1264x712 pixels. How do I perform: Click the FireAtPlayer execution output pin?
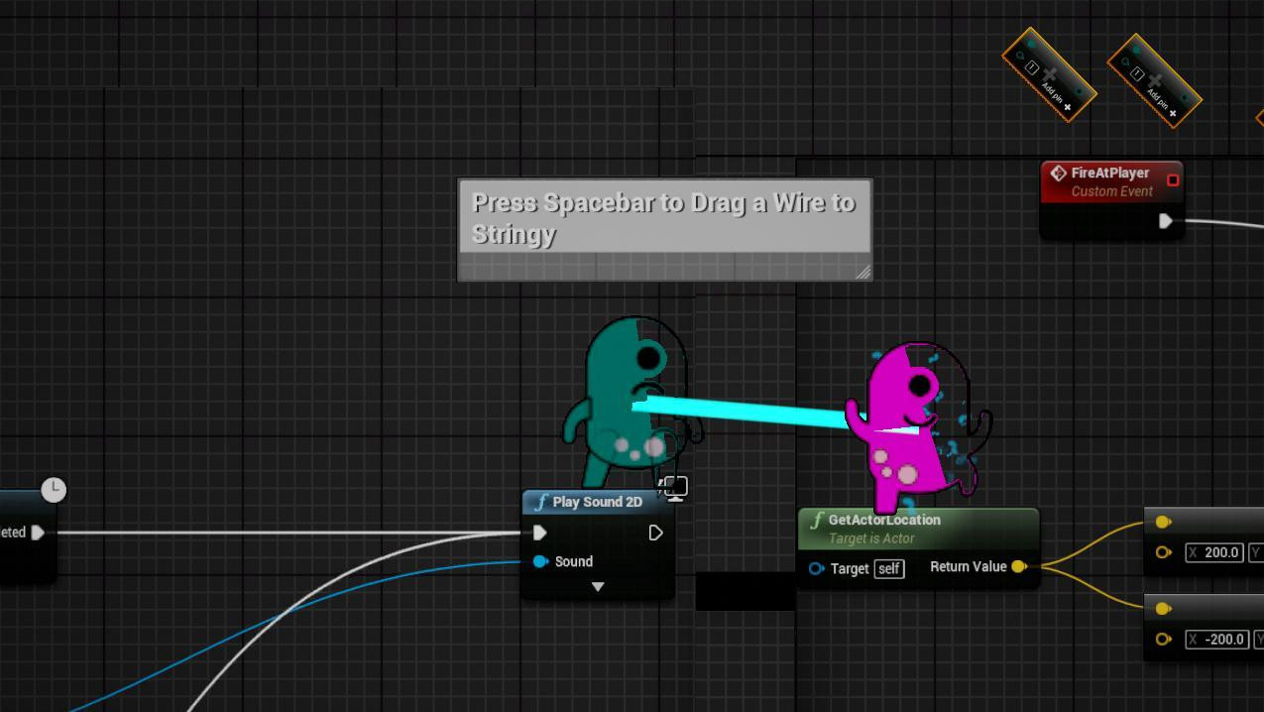[x=1166, y=221]
